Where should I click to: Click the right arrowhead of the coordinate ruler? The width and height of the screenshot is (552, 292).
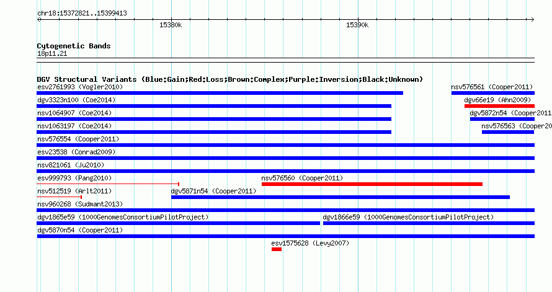[x=533, y=20]
